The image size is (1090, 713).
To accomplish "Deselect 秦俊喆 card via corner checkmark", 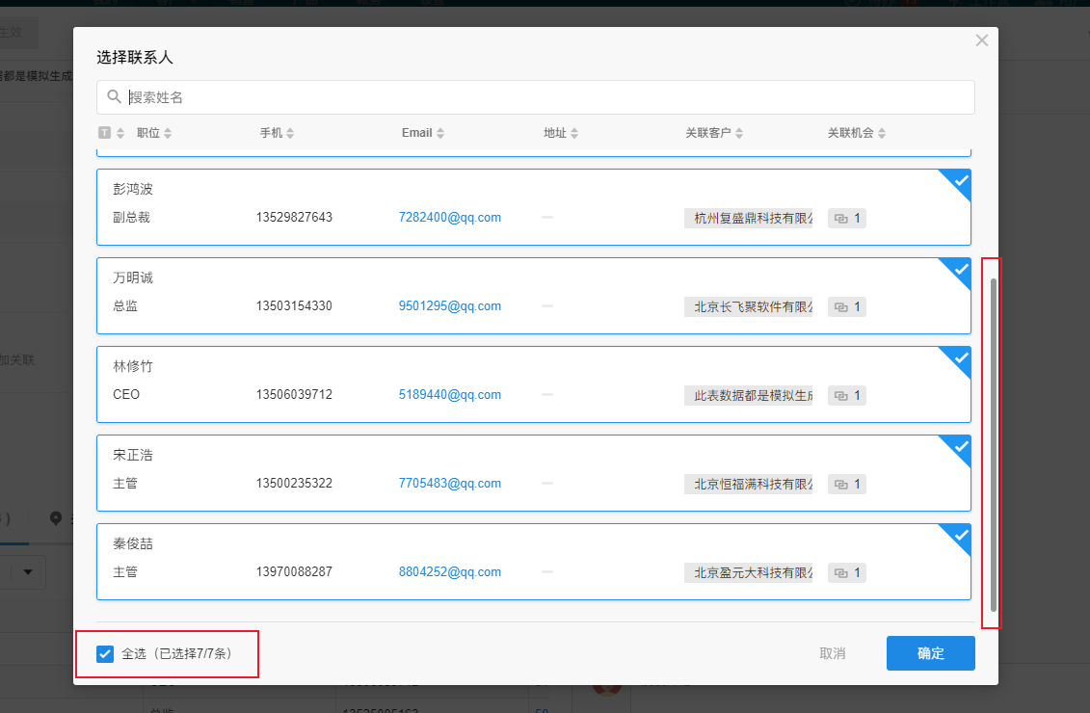I will coord(960,536).
